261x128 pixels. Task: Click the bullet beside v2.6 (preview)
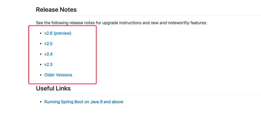coord(41,33)
